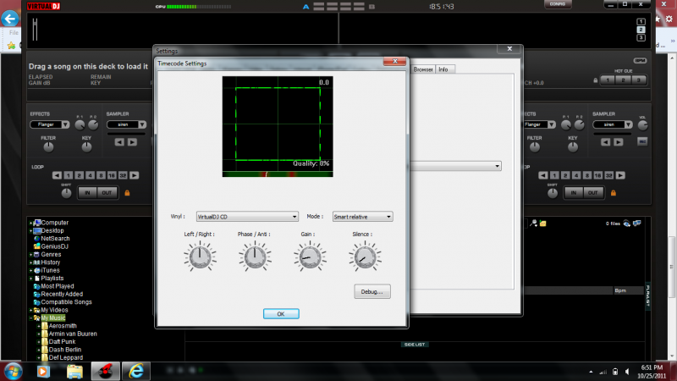Click the OK button in Timecode Settings

pyautogui.click(x=280, y=313)
